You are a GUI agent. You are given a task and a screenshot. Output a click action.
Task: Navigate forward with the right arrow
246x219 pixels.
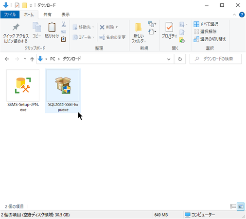tap(17, 59)
